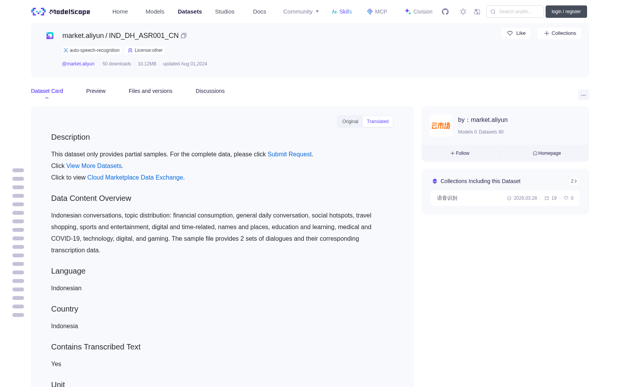Click the Collections Including this Dataset heading
Image resolution: width=620 pixels, height=387 pixels.
480,181
